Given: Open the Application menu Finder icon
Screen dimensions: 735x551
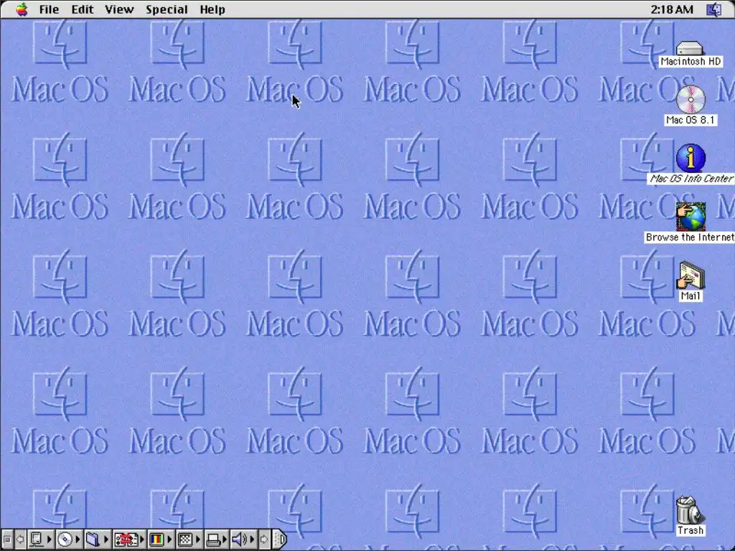Looking at the screenshot, I should pos(714,9).
